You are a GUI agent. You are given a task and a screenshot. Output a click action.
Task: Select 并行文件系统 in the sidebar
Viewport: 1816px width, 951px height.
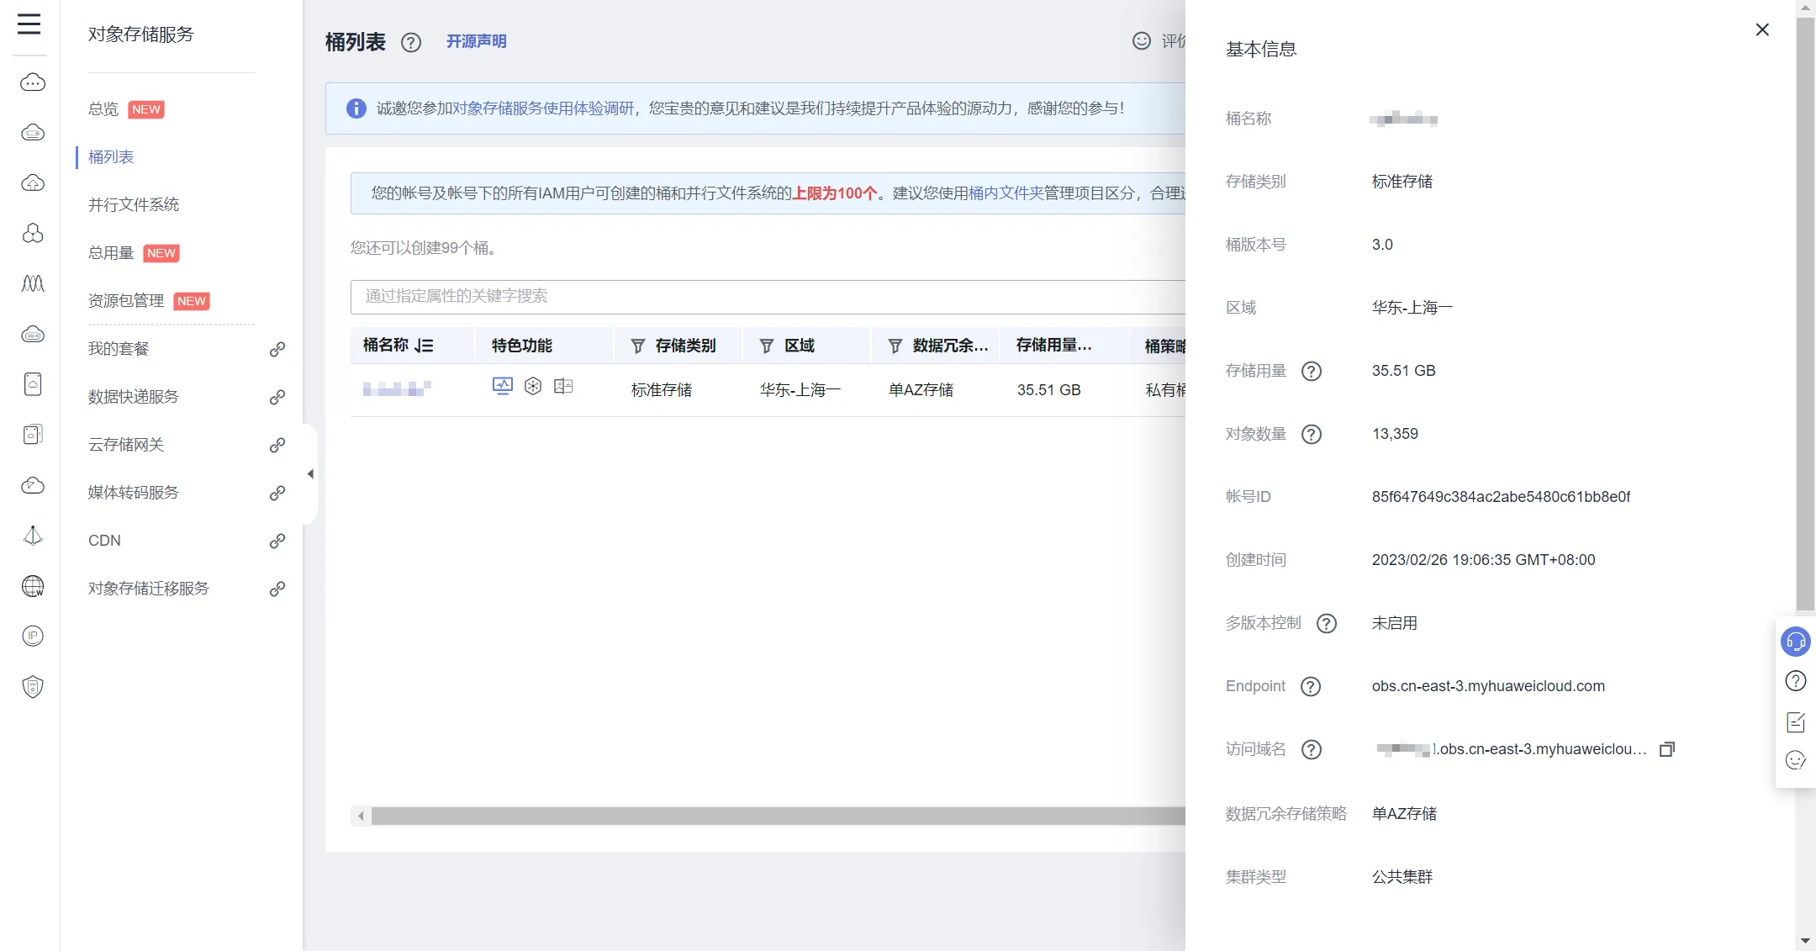(133, 204)
